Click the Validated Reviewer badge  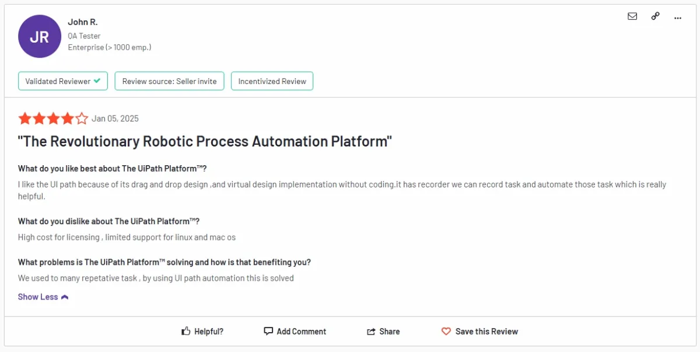(x=63, y=81)
